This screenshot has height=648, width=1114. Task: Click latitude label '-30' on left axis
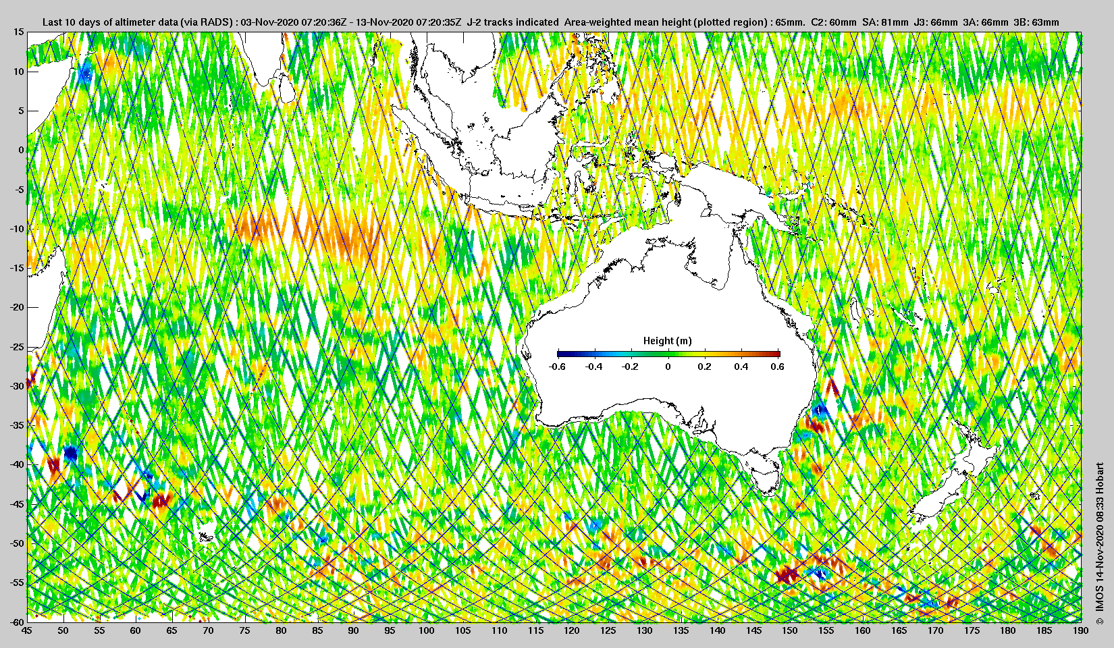tap(16, 386)
